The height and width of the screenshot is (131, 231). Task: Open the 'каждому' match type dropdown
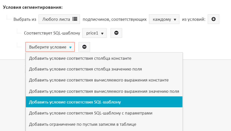164,19
